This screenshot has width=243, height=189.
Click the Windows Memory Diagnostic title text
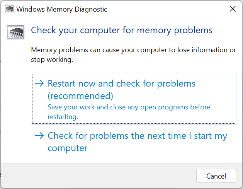[62, 9]
